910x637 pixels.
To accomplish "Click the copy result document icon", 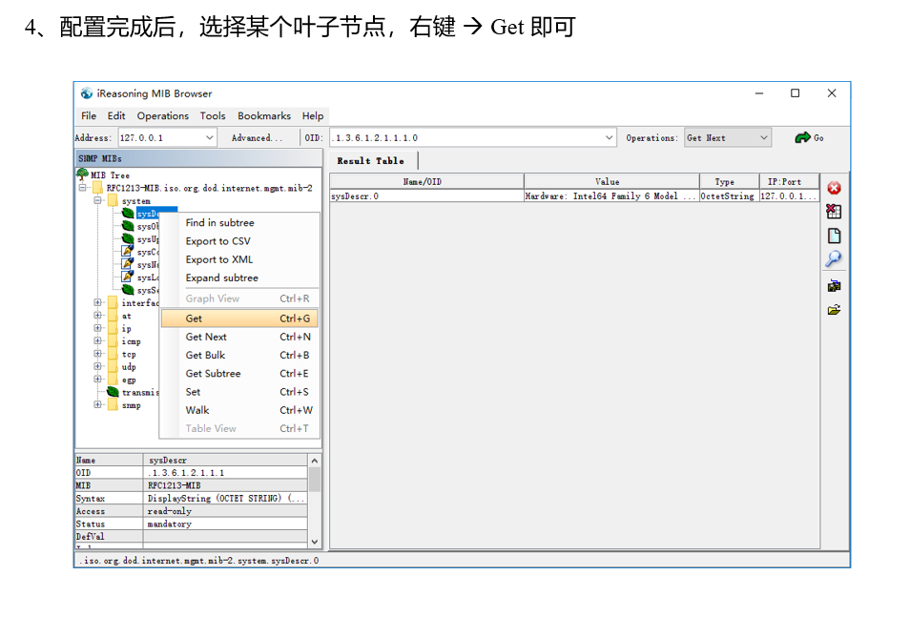I will tap(834, 233).
